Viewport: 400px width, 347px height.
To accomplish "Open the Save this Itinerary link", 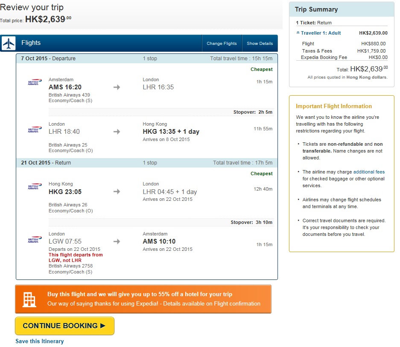I will [40, 341].
